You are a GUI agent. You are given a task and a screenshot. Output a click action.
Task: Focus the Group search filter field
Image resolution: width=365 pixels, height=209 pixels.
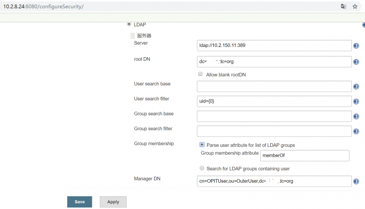(274, 131)
